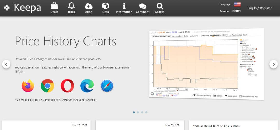Open the Track bell icon
Image resolution: width=280 pixels, height=130 pixels.
pos(71,5)
